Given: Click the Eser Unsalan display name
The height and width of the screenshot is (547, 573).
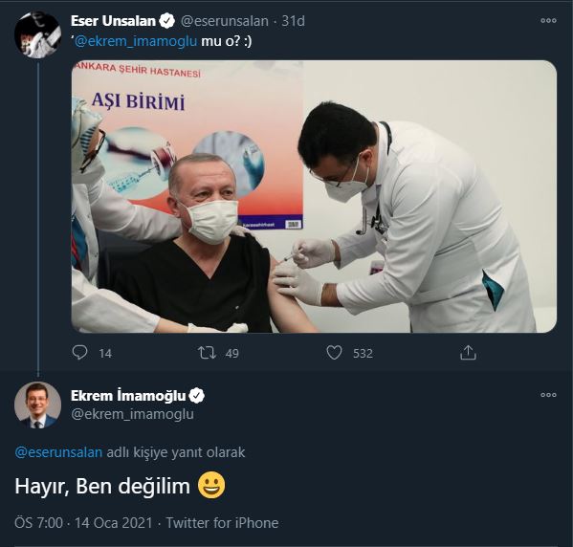Looking at the screenshot, I should (x=113, y=21).
